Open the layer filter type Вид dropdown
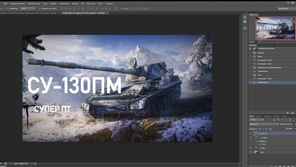This screenshot has width=296, height=167. 257,120
